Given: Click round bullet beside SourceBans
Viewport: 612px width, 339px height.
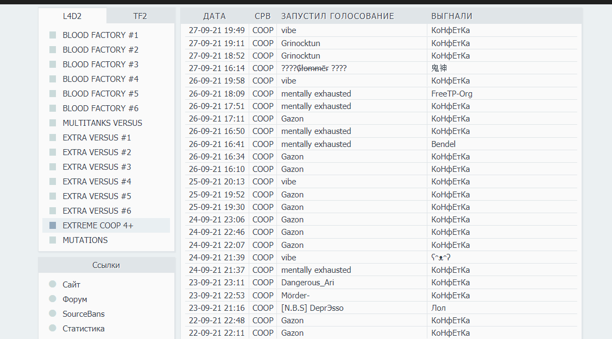Looking at the screenshot, I should [53, 314].
